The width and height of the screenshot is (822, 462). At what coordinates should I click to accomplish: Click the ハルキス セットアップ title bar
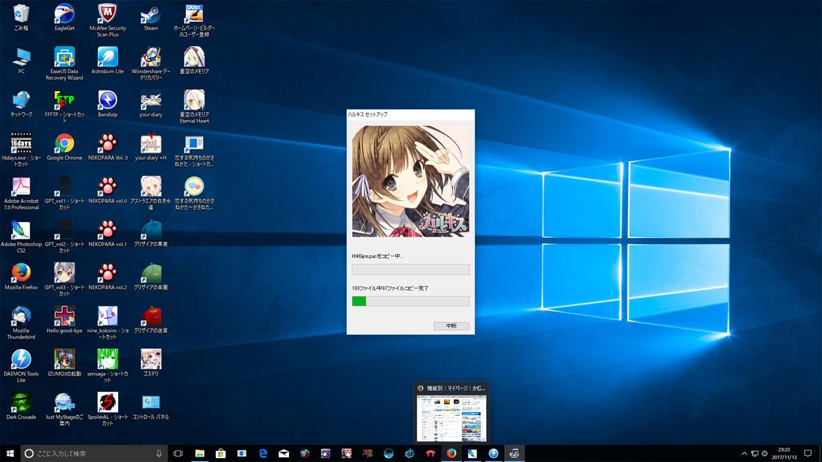410,114
